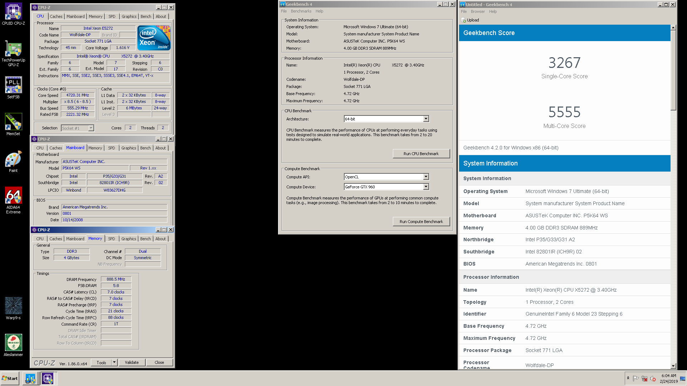
Task: Open the Windows Start menu
Action: tap(10, 378)
